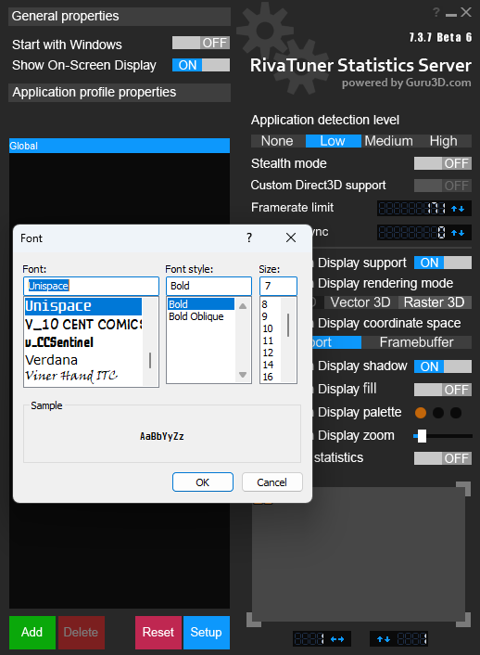Click the Setup button

click(x=207, y=632)
